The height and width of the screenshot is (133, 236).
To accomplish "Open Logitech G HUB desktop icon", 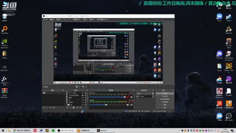I will tap(5, 81).
